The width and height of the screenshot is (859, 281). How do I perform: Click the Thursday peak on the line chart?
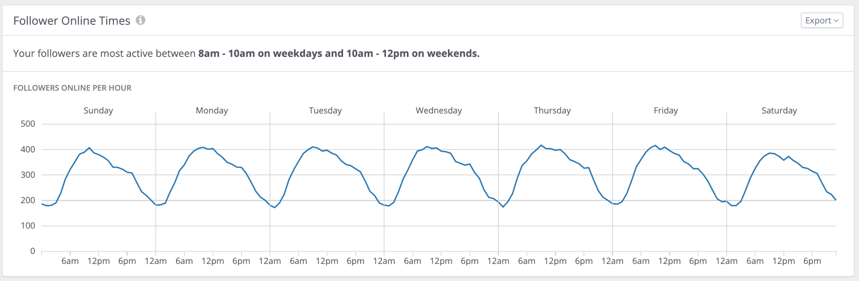[x=541, y=146]
